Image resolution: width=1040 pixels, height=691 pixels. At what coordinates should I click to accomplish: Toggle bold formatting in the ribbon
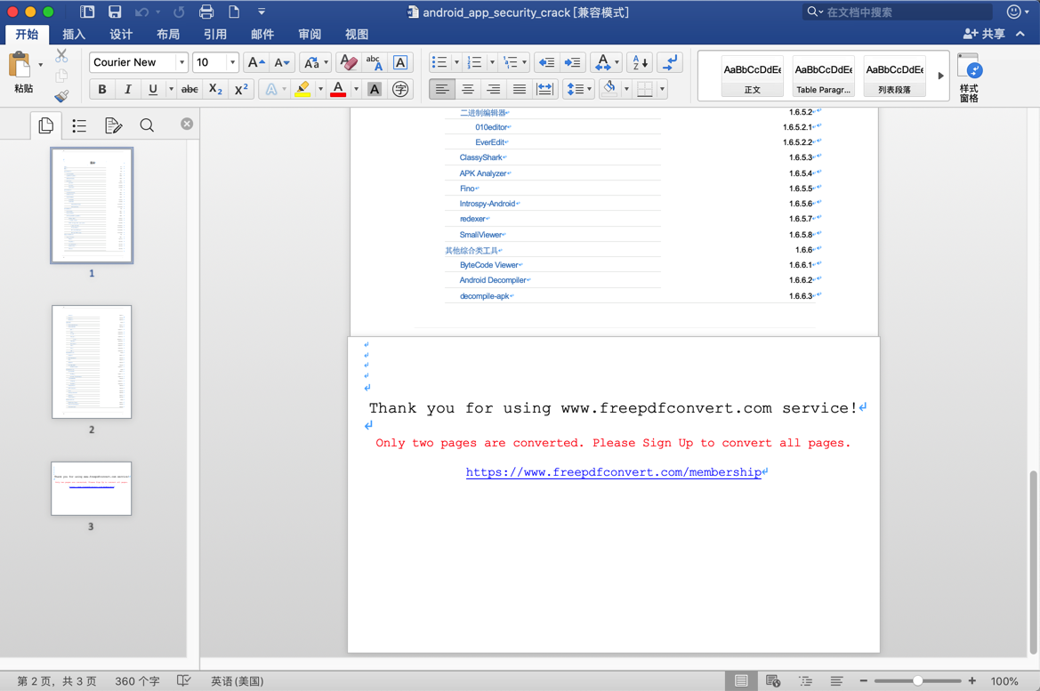click(101, 89)
